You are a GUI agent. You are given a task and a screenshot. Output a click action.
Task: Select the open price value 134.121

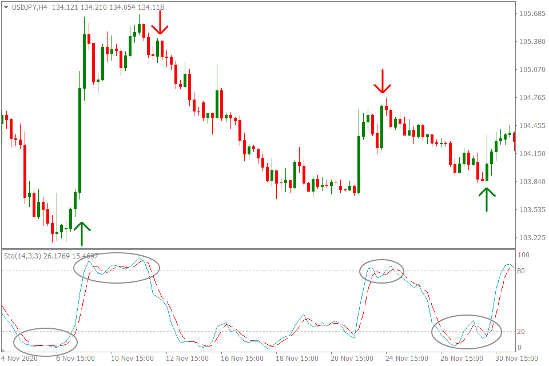(x=65, y=7)
